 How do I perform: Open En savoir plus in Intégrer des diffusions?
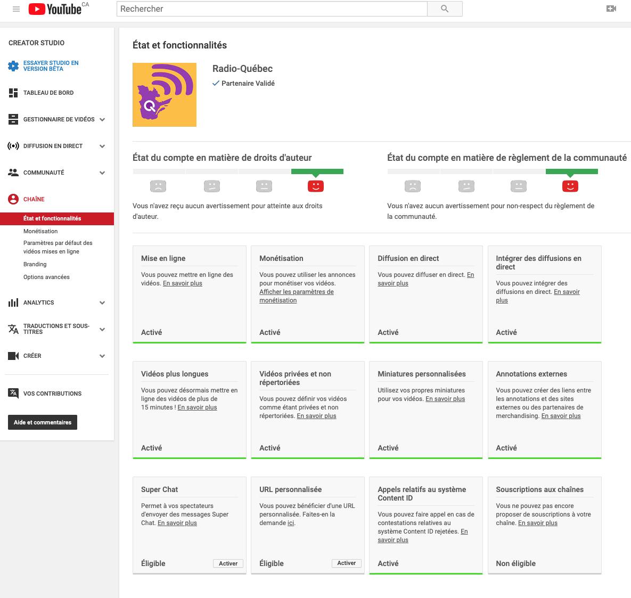pos(538,296)
